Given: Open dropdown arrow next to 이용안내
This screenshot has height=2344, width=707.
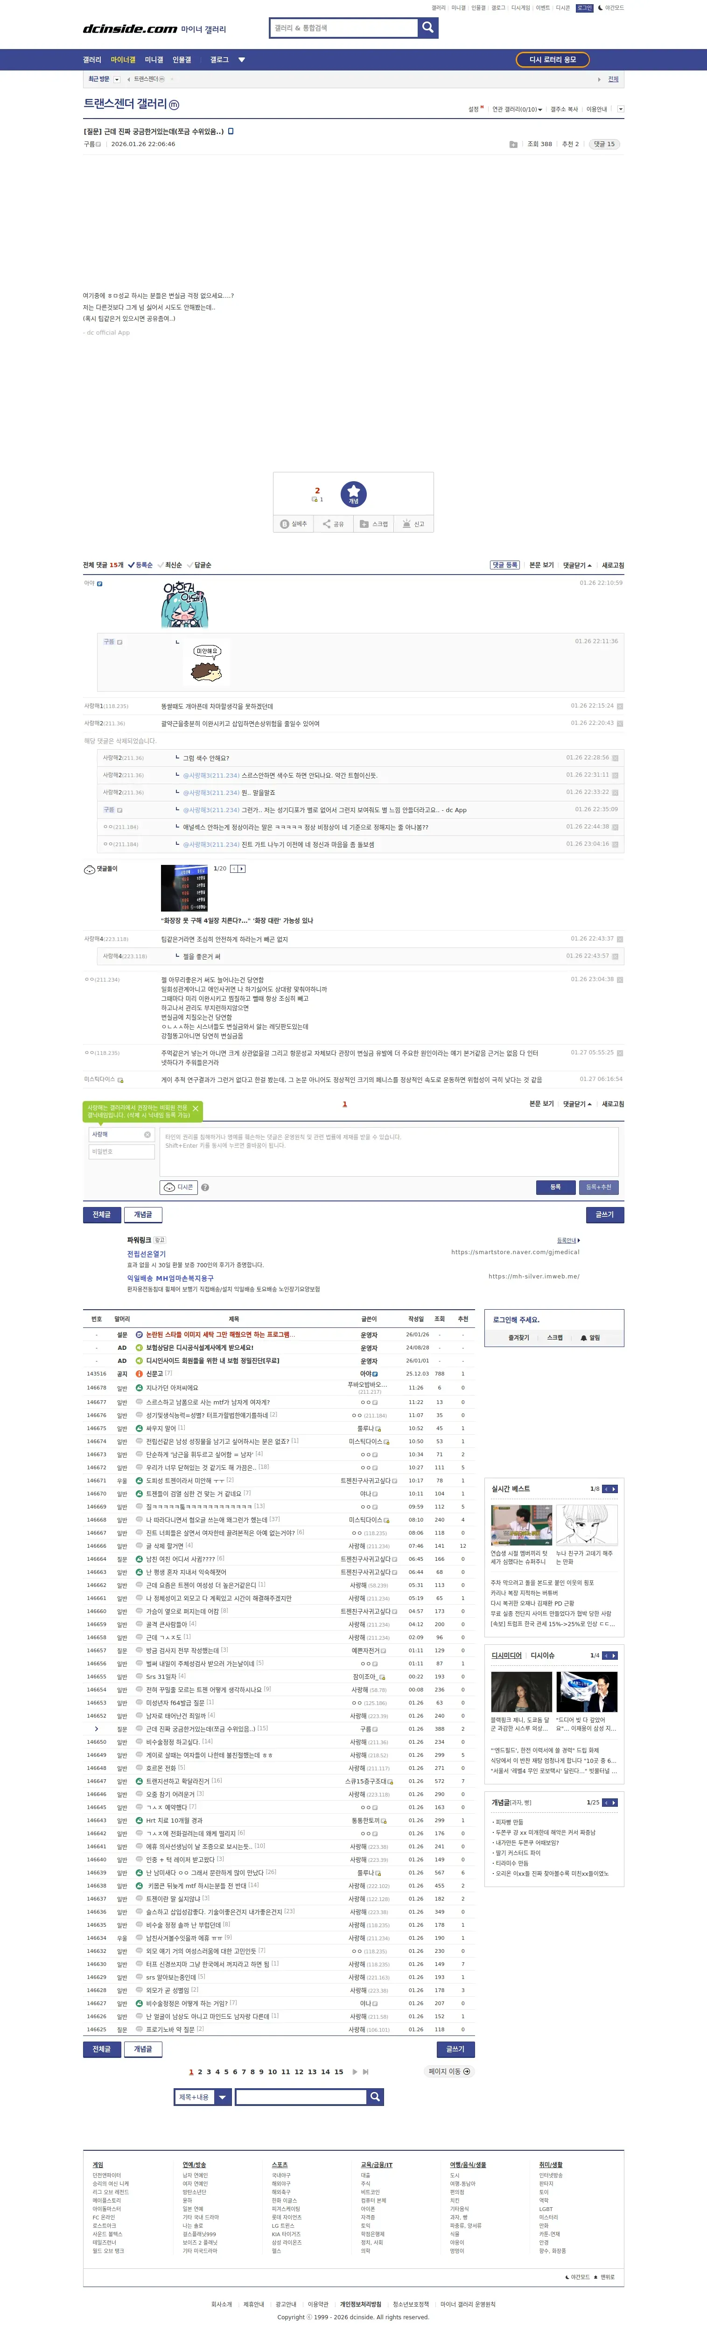Looking at the screenshot, I should 621,109.
